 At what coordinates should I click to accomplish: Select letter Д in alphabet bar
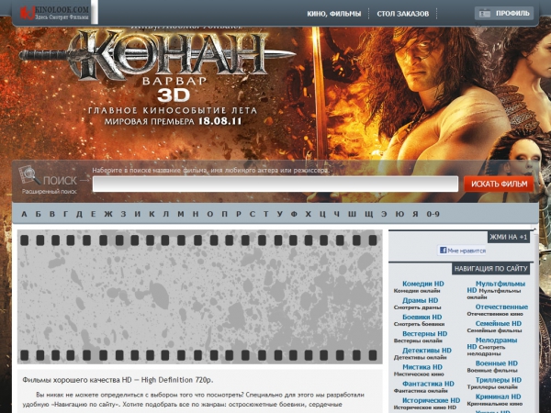coord(79,214)
